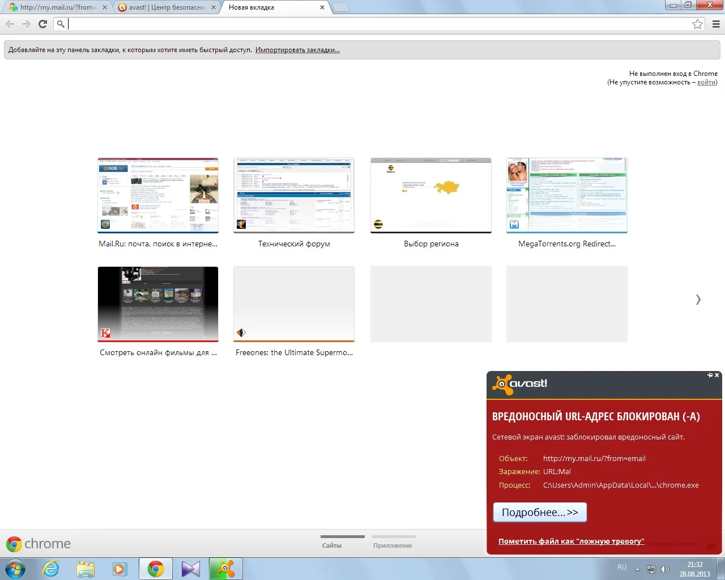
Task: Reload the page with the refresh icon
Action: (42, 24)
